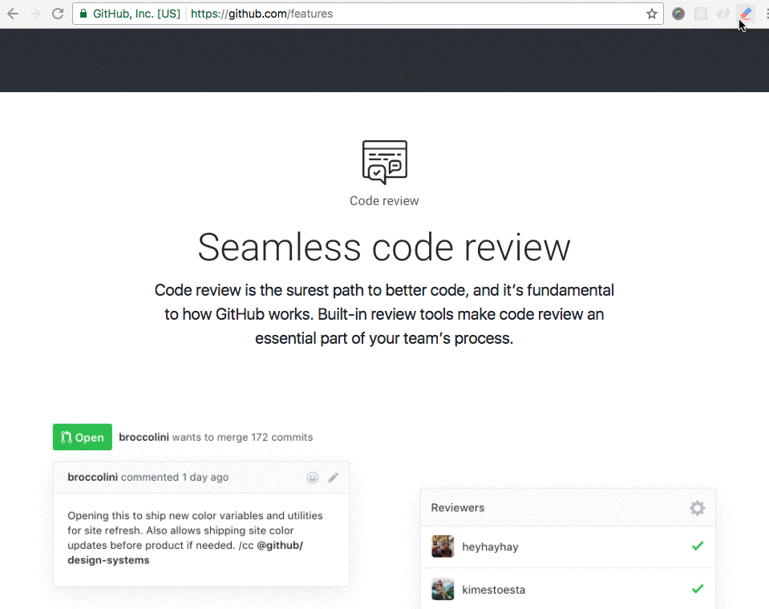Click the green check beside heyhayhay
The image size is (769, 609).
[698, 546]
